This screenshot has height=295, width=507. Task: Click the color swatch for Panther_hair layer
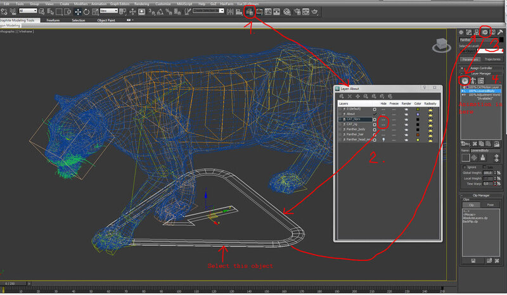click(x=418, y=134)
